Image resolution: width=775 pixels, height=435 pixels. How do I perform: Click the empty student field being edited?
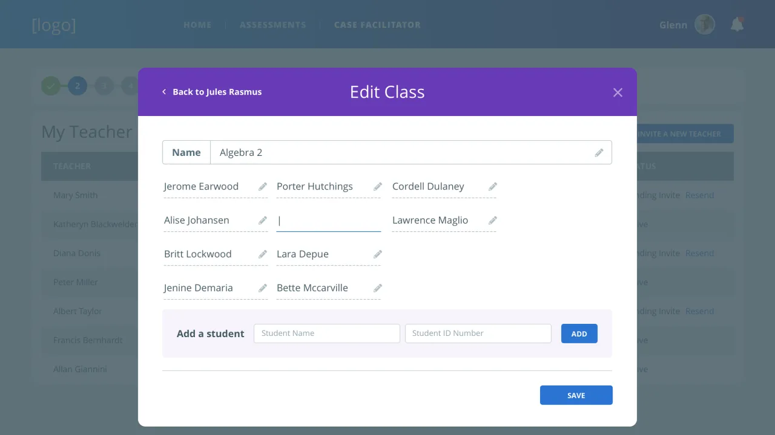click(x=329, y=221)
